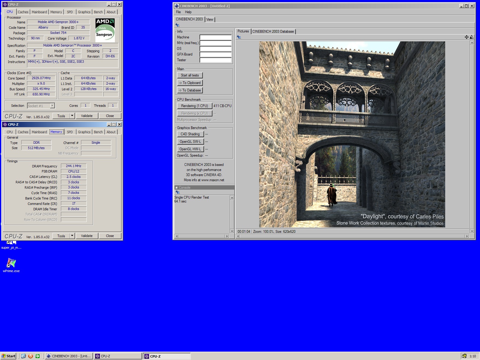The image size is (480, 360).
Task: Click Close button in lower CPU-Z window
Action: (x=110, y=236)
